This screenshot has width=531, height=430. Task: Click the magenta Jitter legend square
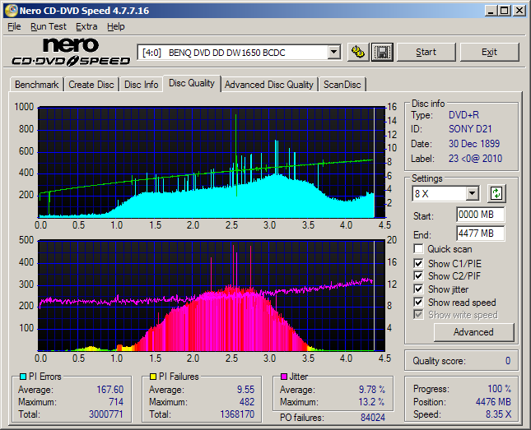[284, 377]
